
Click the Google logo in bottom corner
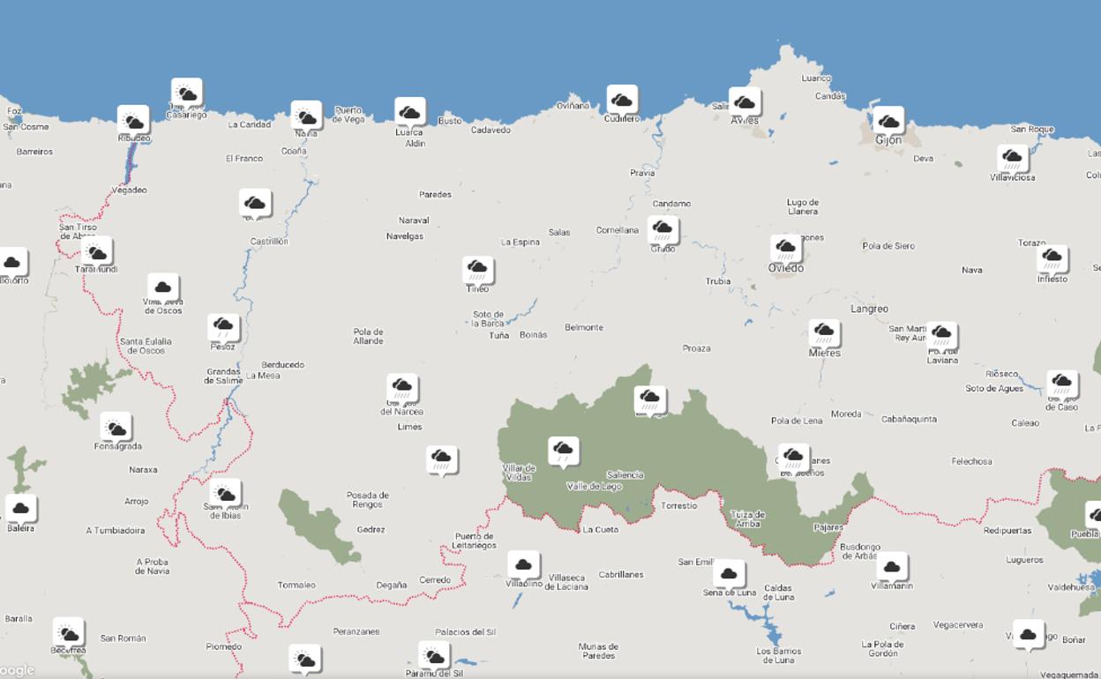tap(18, 670)
